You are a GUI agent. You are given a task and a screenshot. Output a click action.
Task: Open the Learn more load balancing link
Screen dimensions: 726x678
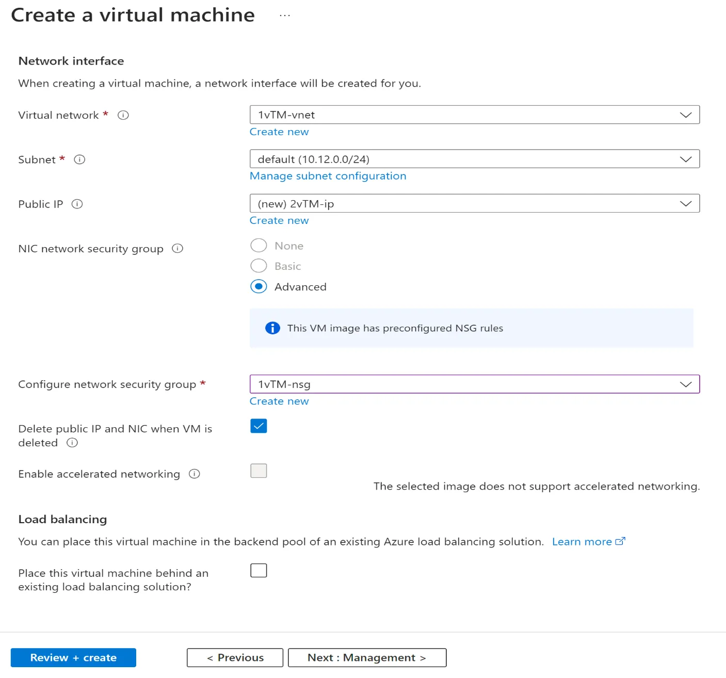click(x=582, y=541)
